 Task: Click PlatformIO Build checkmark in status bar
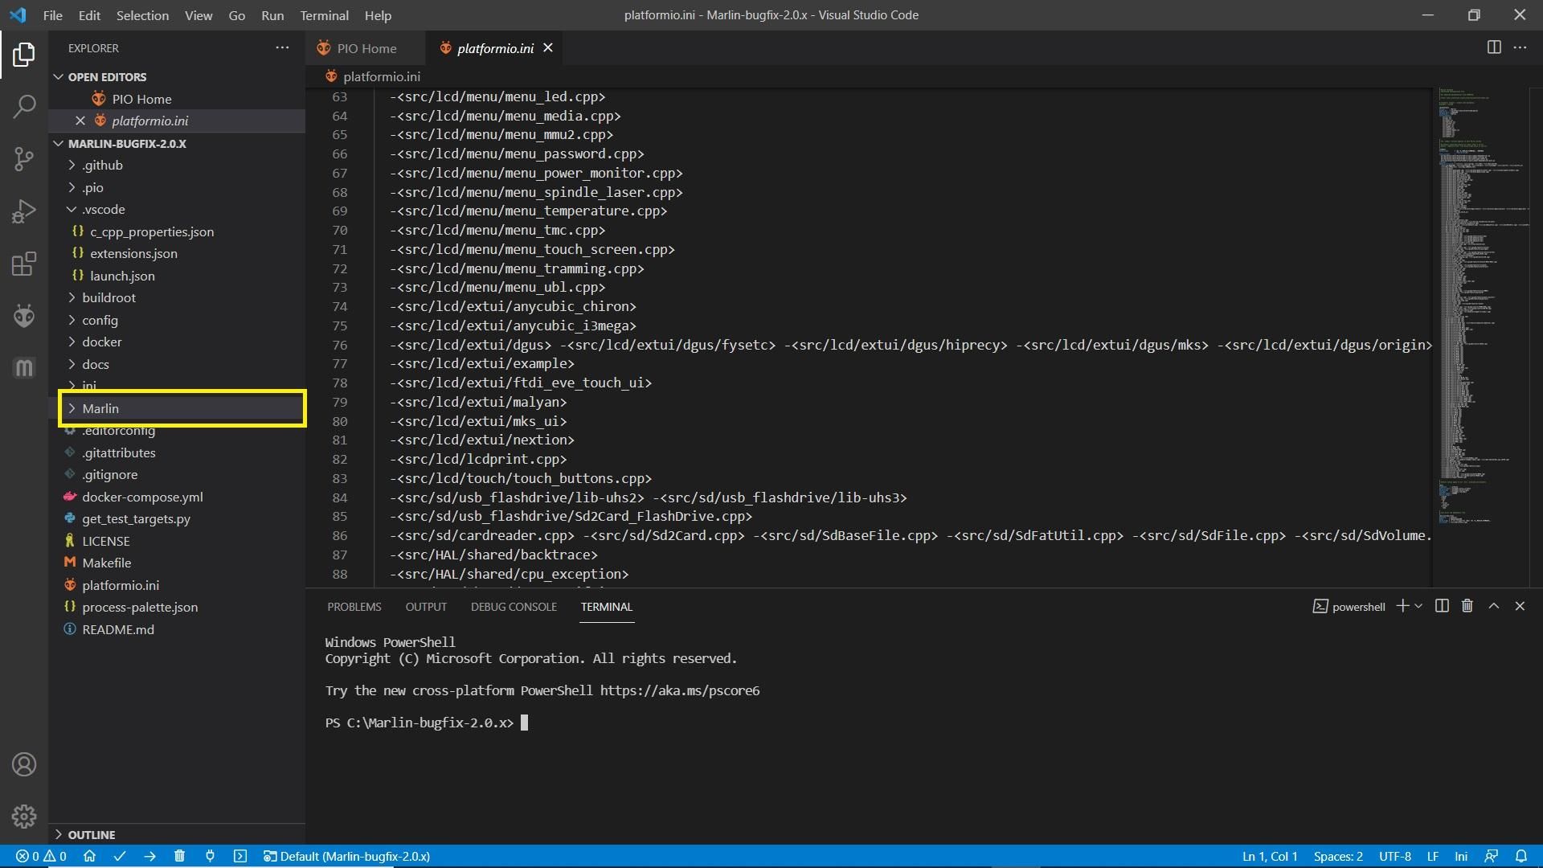pos(120,856)
